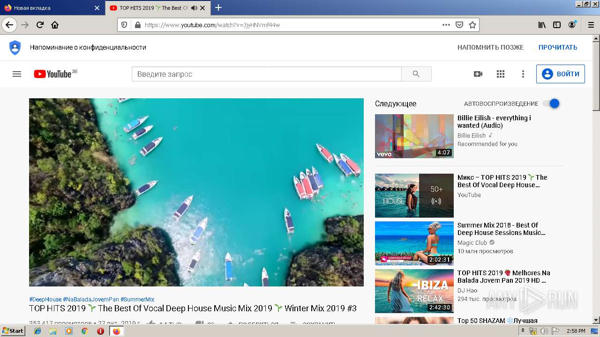Close the TOP HITS 2019 tab
600x337 pixels.
coord(202,8)
